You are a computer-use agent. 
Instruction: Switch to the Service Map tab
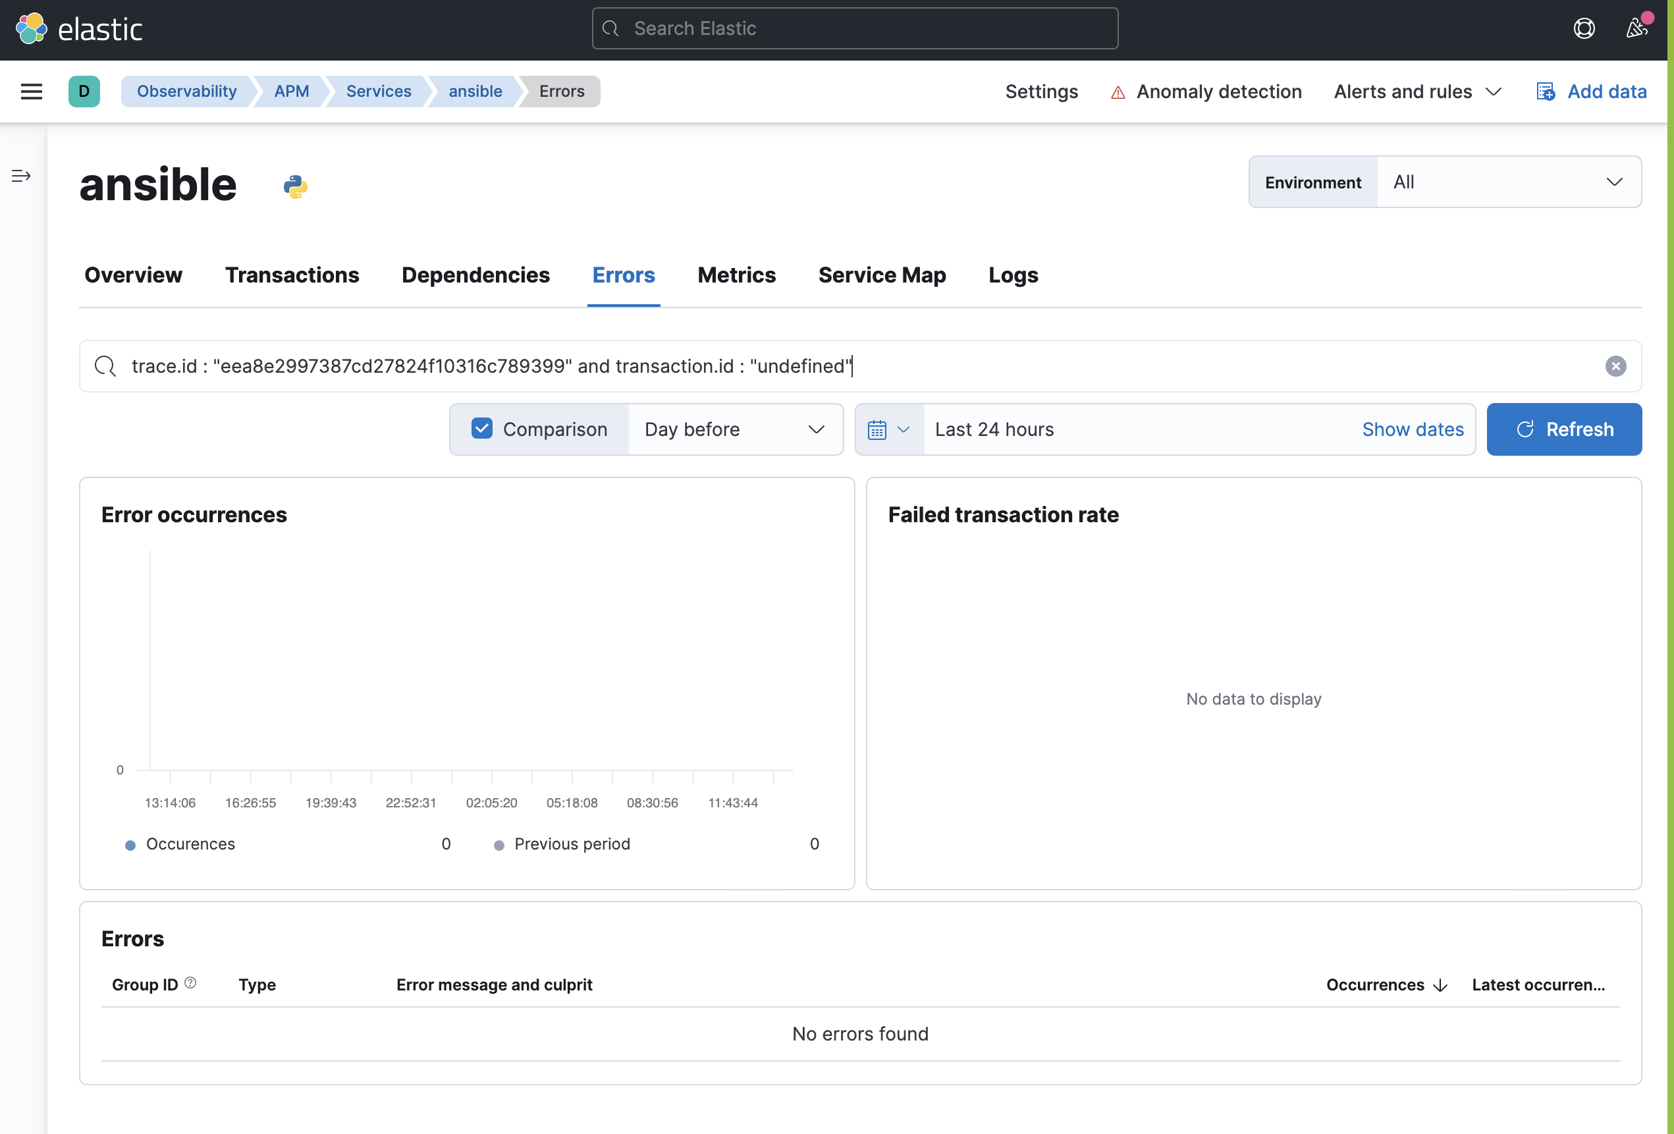881,275
